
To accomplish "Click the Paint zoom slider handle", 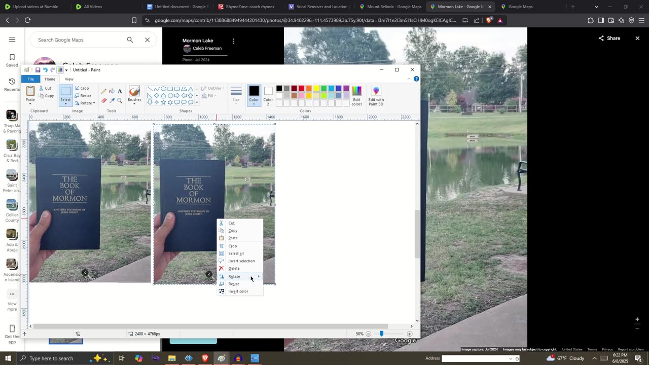I will click(x=381, y=334).
